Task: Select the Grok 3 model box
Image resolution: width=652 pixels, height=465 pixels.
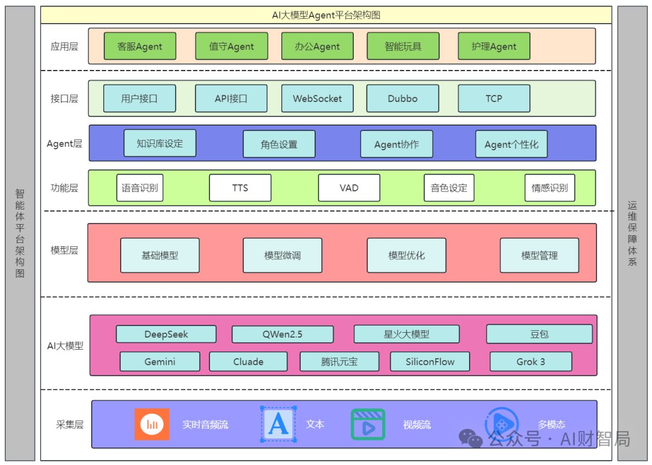Action: pyautogui.click(x=531, y=362)
